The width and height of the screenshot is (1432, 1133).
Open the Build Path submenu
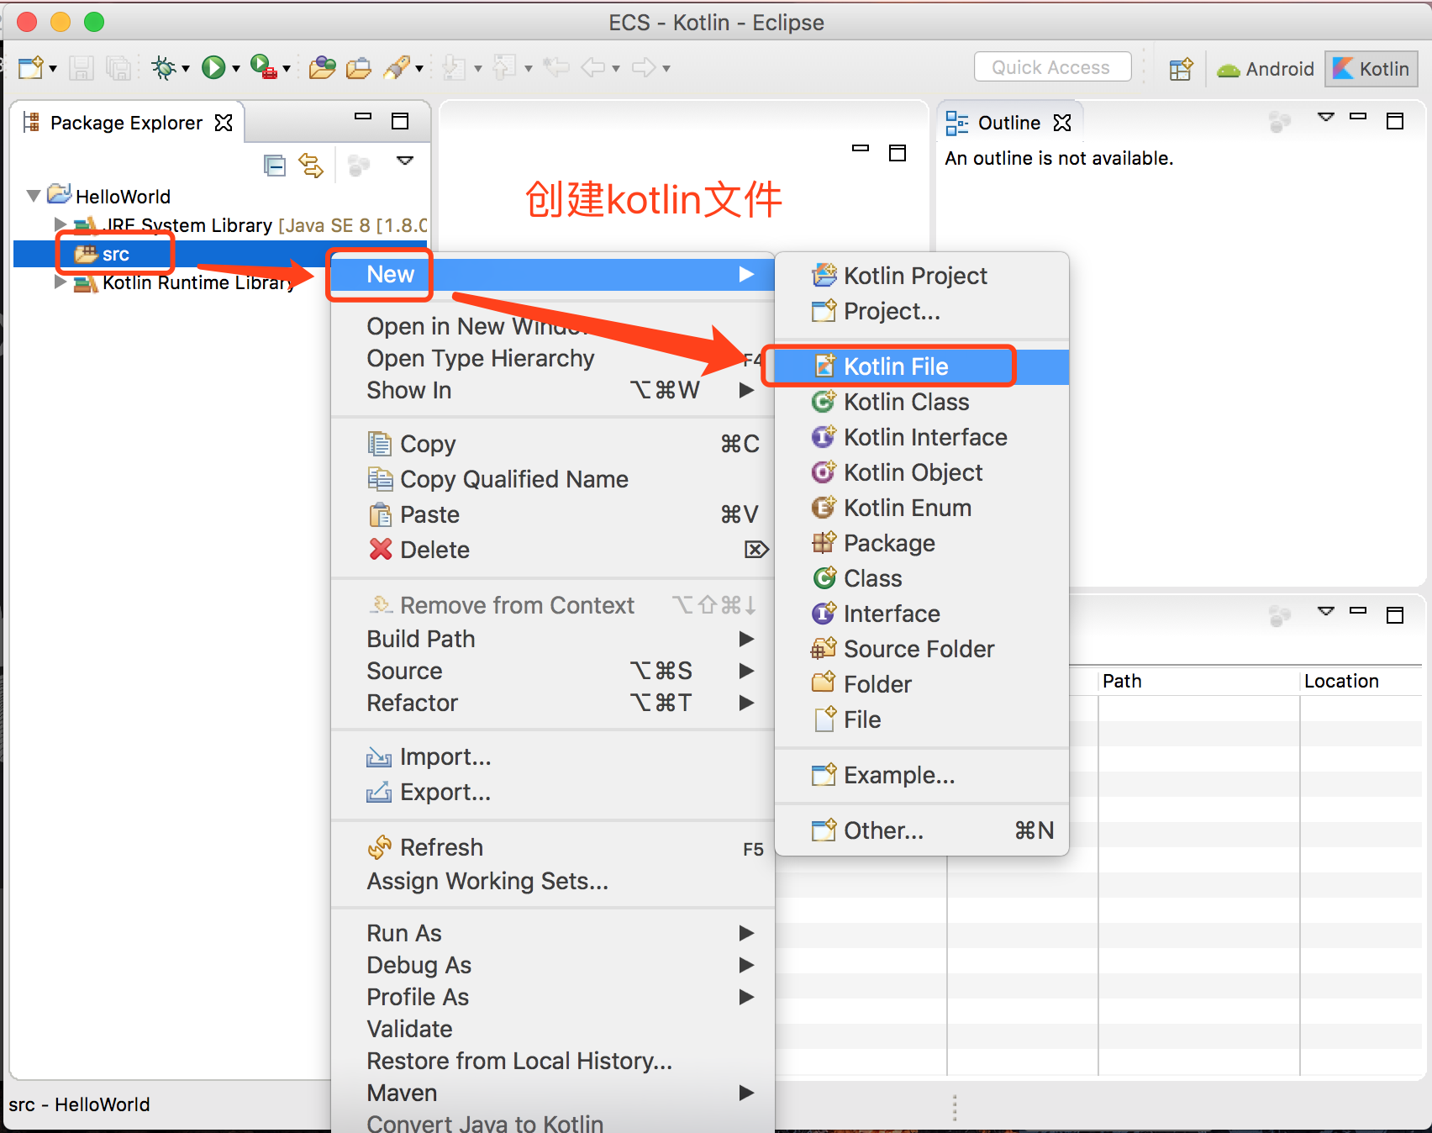(553, 639)
